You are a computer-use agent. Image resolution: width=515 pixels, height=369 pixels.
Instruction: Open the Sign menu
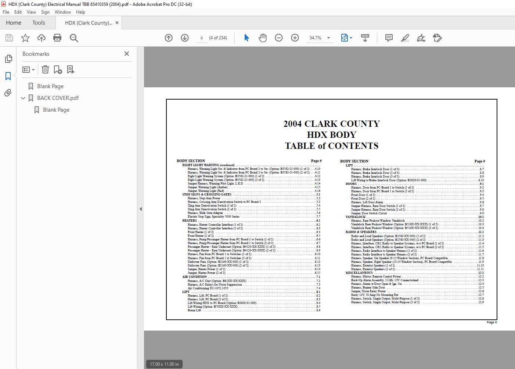[x=45, y=12]
